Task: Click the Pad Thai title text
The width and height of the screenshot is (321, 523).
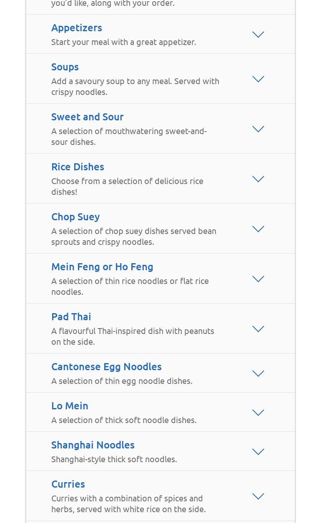Action: (71, 316)
